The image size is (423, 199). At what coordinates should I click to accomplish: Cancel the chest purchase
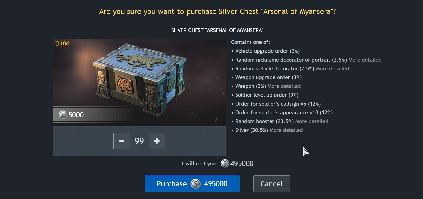tap(272, 184)
